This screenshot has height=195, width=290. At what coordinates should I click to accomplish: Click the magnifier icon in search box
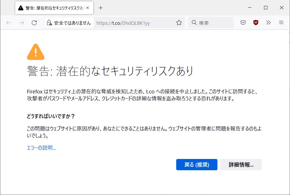[x=194, y=23]
